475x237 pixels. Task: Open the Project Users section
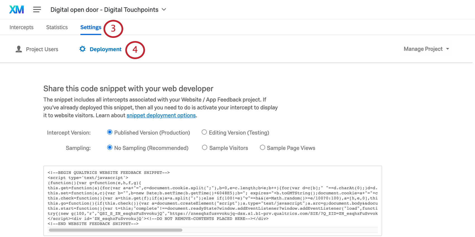pos(42,49)
